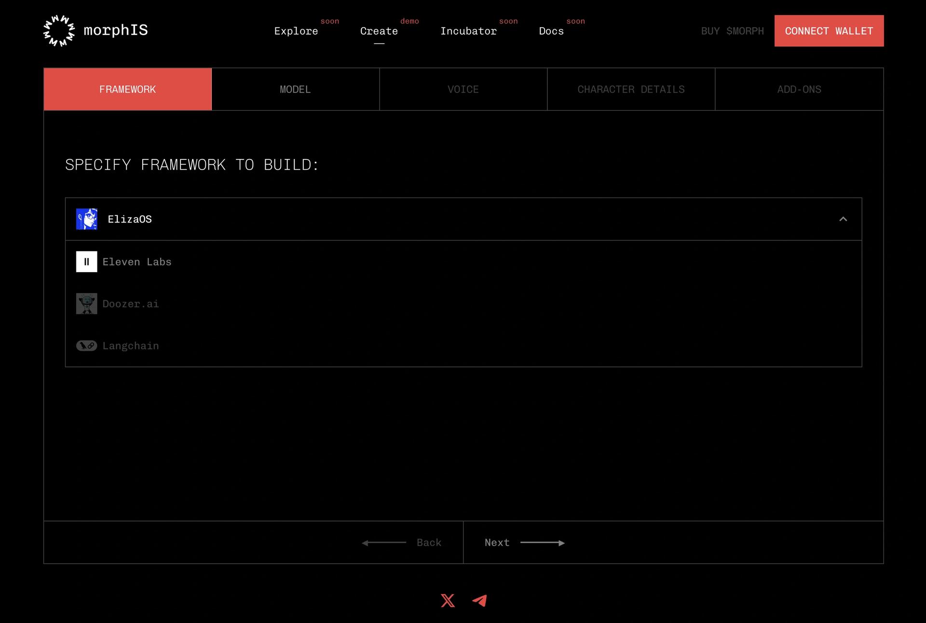
Task: Click the Buy $MORPH link
Action: pos(732,31)
